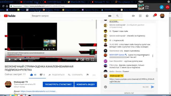Image resolution: width=171 pixels, height=96 pixels.
Task: Send the chat message
Action: click(x=153, y=87)
